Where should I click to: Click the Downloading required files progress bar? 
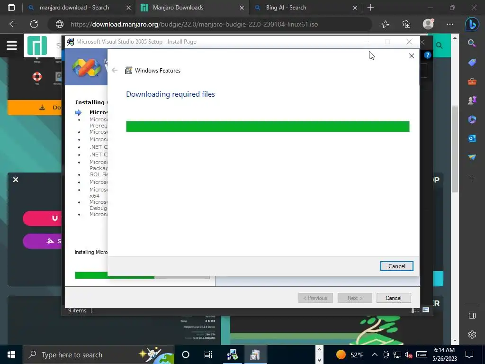tap(268, 127)
